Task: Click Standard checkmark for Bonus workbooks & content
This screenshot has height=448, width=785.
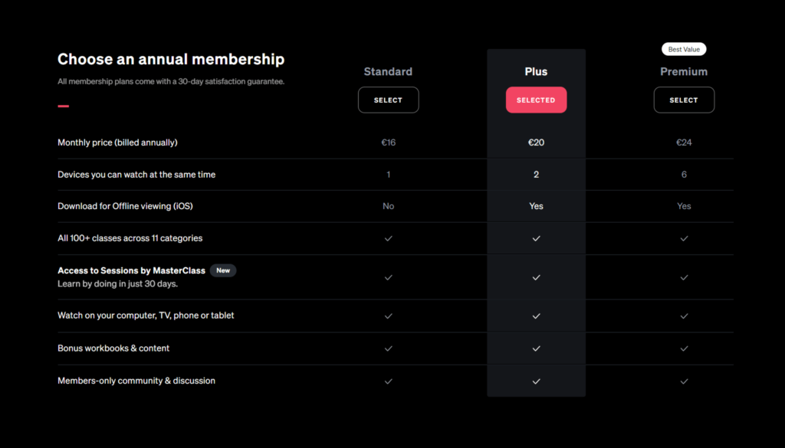Action: [389, 348]
